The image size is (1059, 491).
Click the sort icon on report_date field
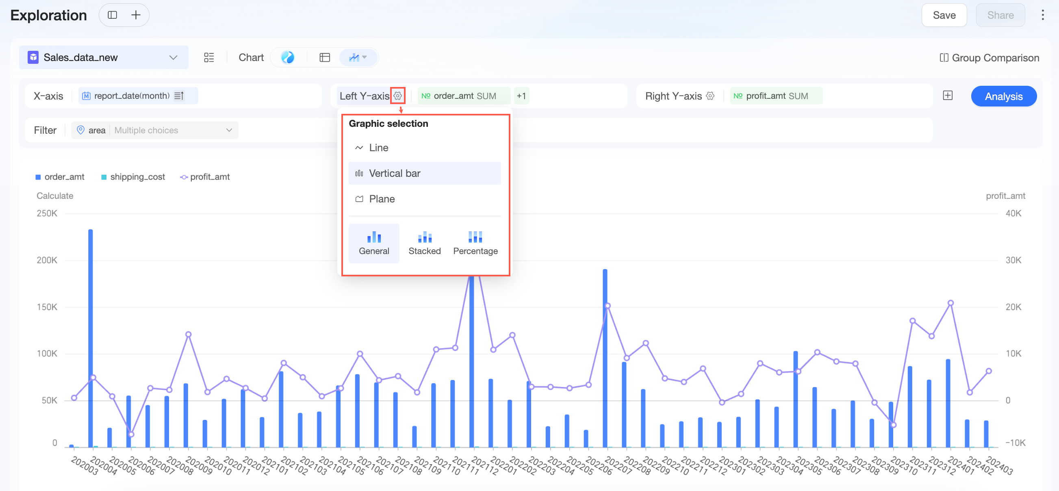pos(179,96)
